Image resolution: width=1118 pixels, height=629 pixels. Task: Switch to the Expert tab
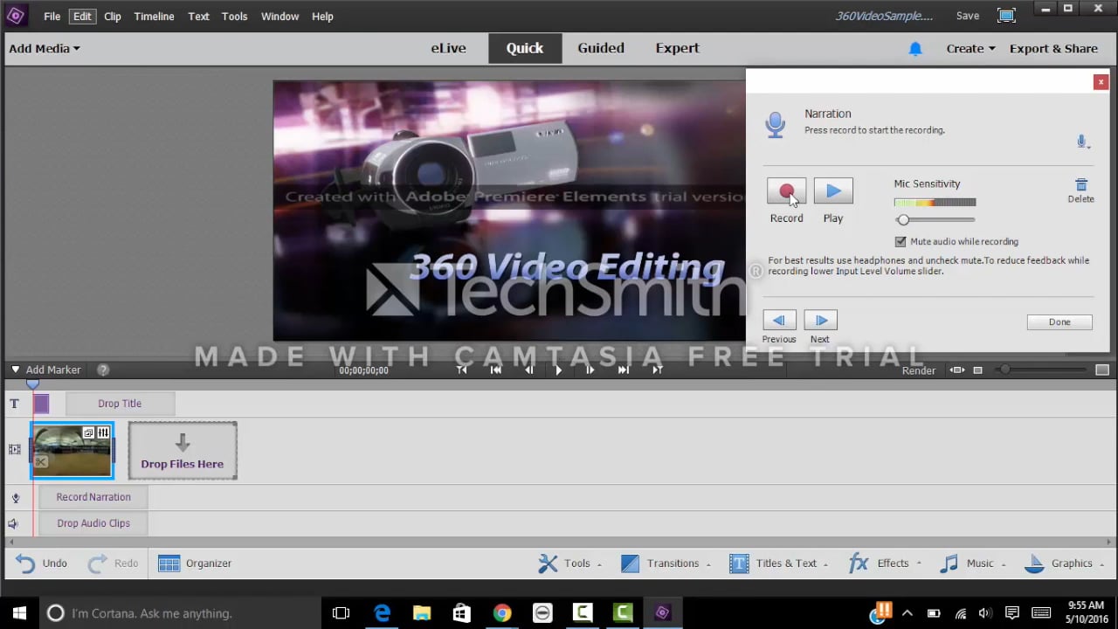(678, 49)
